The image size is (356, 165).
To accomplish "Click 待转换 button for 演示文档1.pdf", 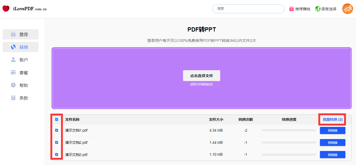I will [x=332, y=131].
